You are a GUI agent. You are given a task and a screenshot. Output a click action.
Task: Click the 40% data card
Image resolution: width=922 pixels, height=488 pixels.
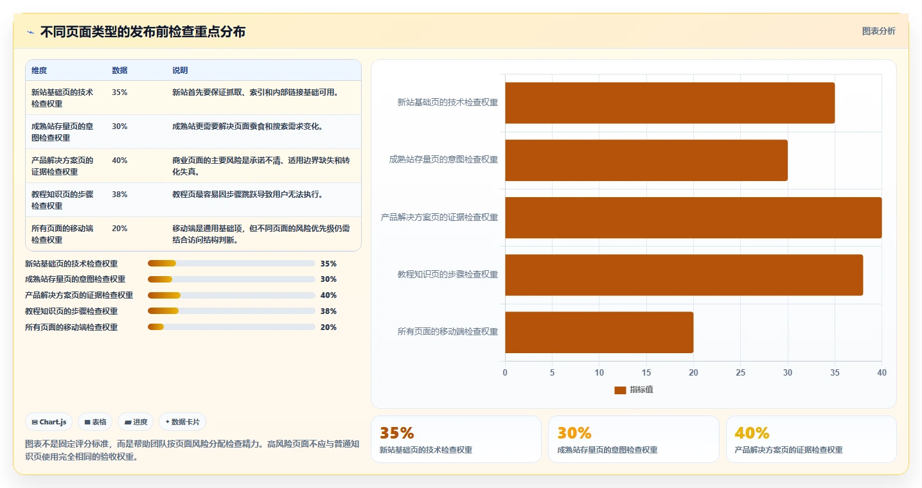click(811, 439)
